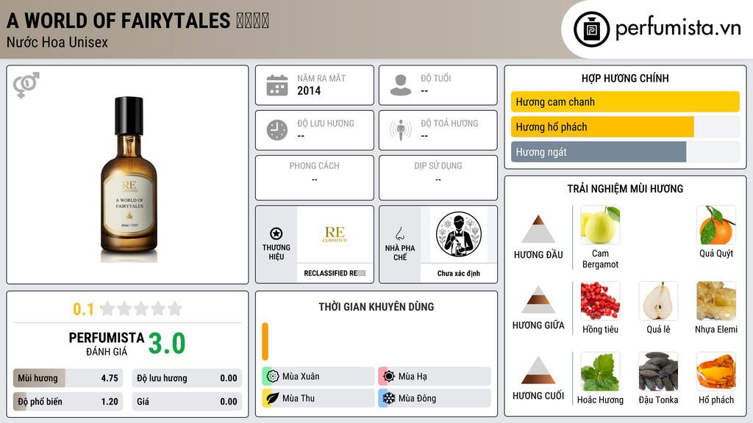Click the RECLASSIFIED RE brand name link
Viewport: 753px width, 423px height.
pyautogui.click(x=335, y=273)
